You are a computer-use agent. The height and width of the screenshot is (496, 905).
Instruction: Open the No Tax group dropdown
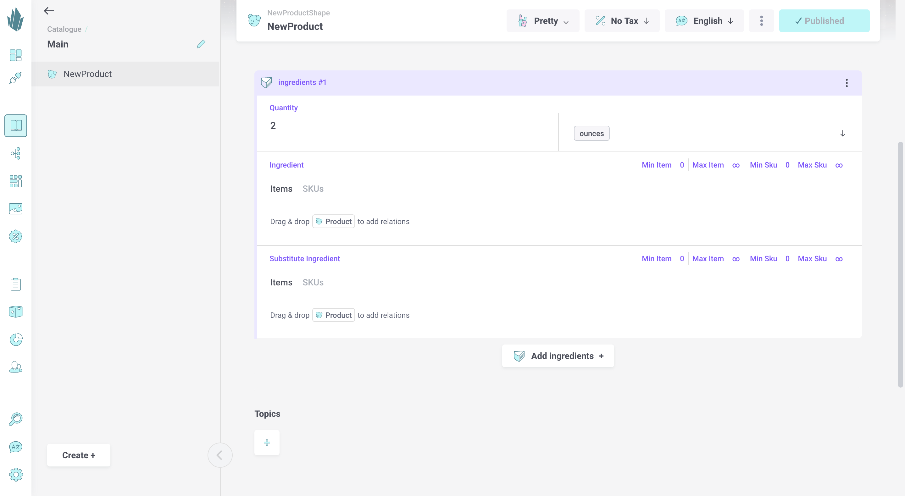click(622, 21)
